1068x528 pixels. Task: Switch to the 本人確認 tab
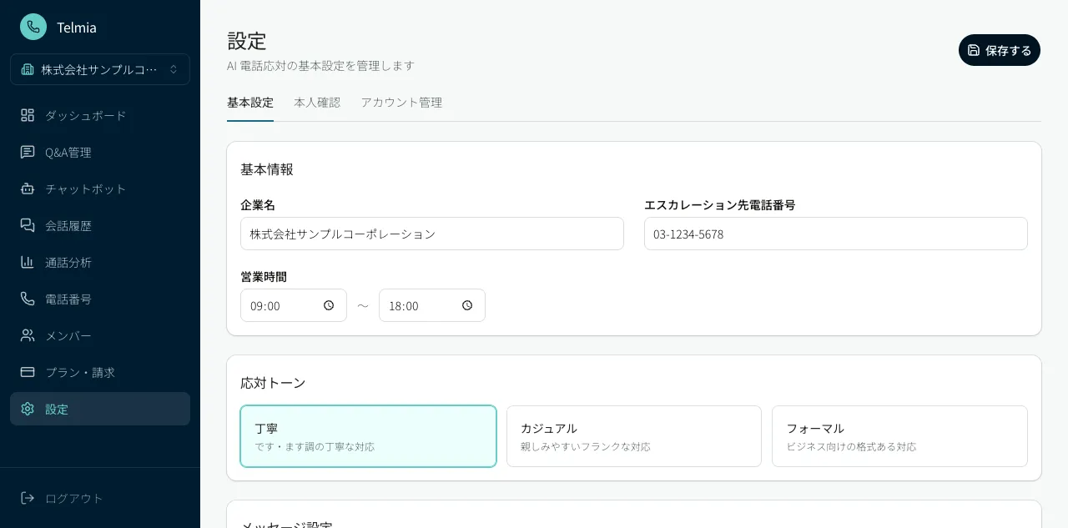coord(317,102)
